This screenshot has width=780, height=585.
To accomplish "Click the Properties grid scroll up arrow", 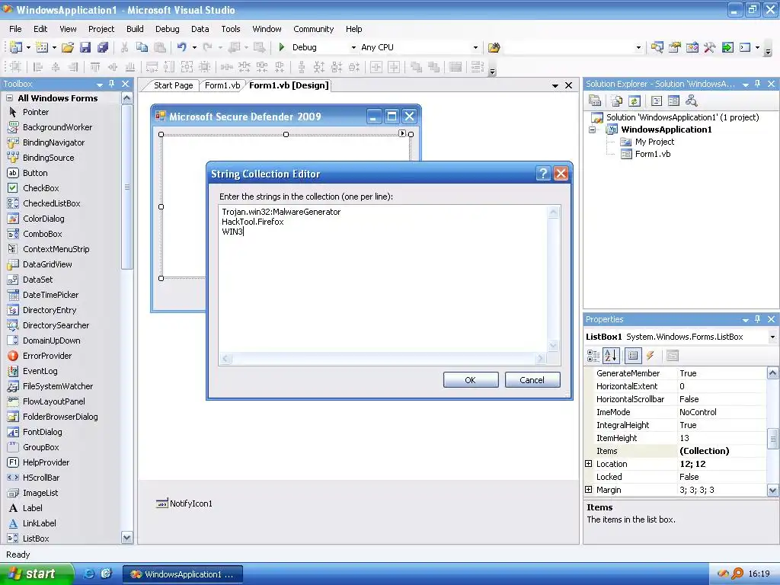I will 772,373.
